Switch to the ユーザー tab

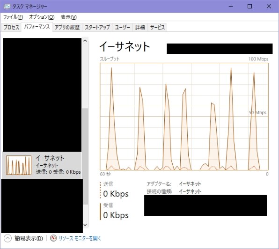[x=122, y=28]
